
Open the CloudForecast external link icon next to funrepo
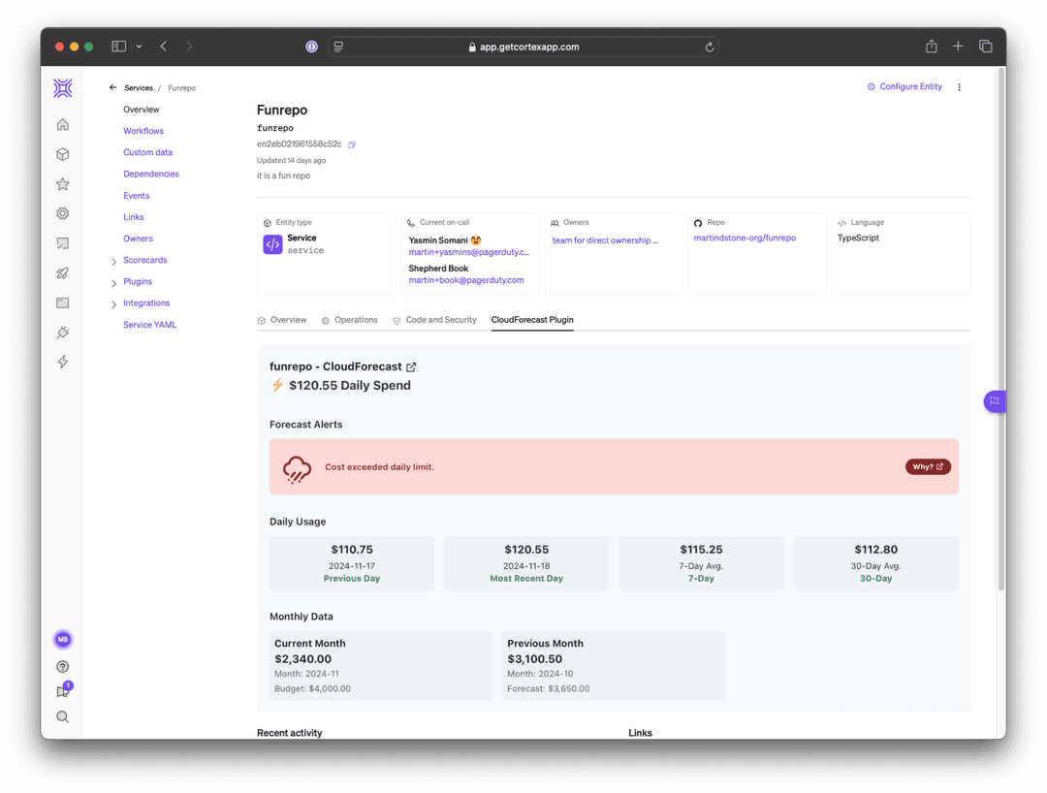pyautogui.click(x=411, y=366)
